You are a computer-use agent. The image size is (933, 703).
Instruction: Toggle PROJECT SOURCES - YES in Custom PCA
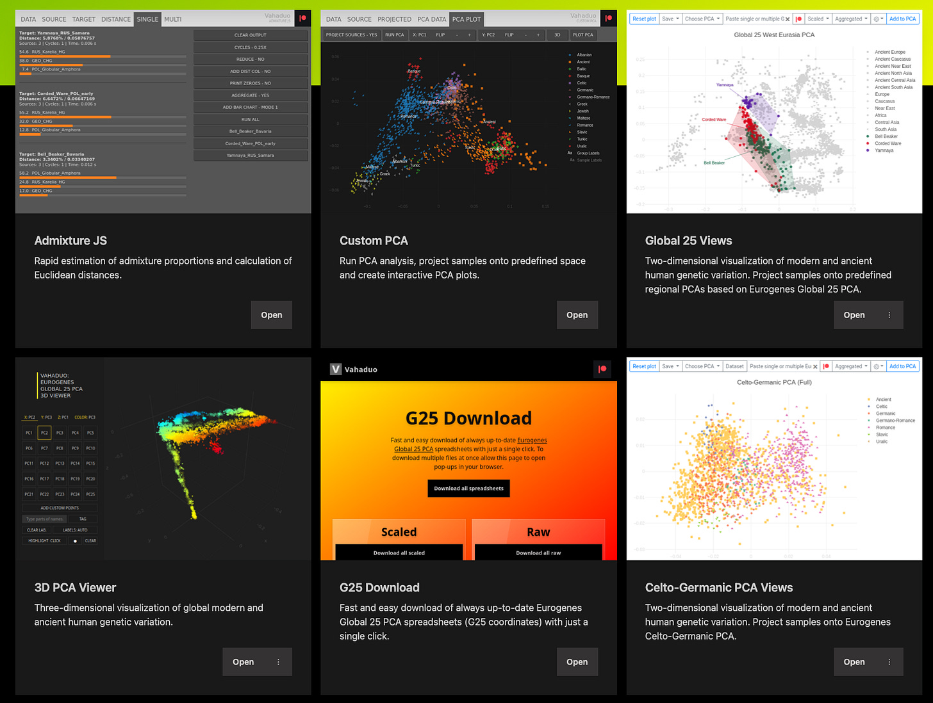[351, 35]
